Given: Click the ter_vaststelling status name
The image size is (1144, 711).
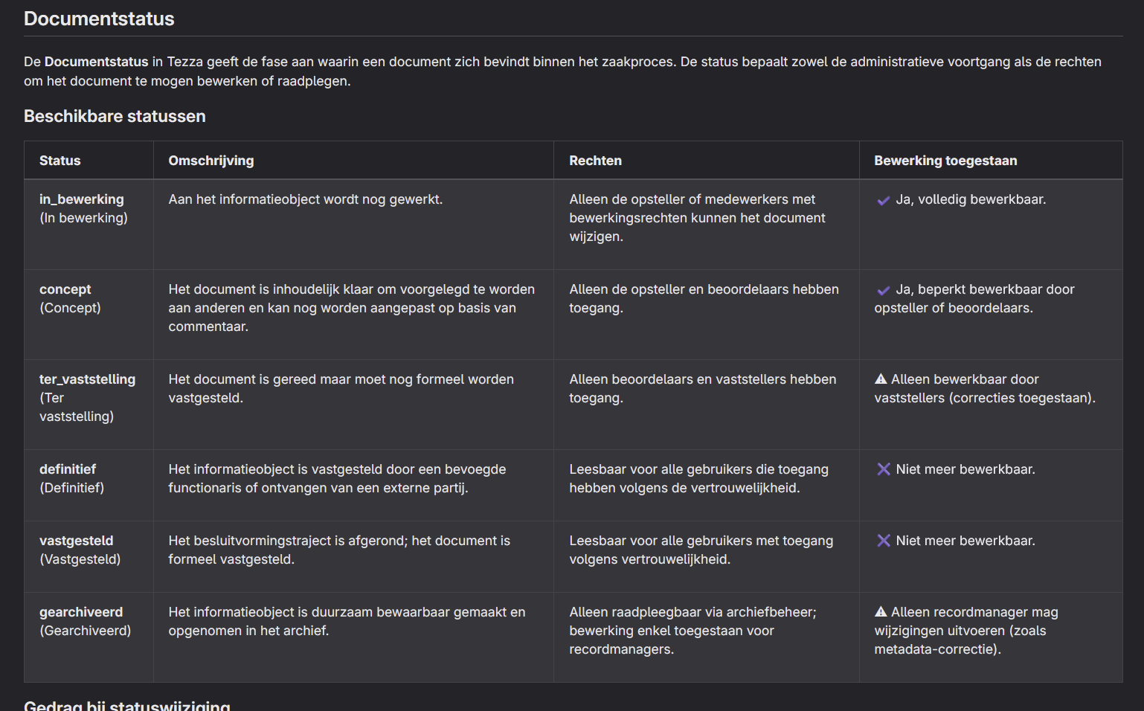Looking at the screenshot, I should [x=87, y=379].
